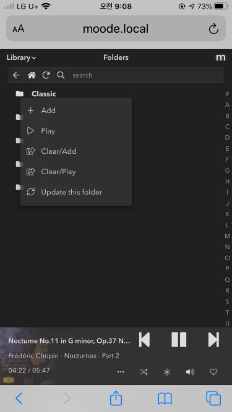
Task: Focus the folder search input field
Action: point(146,75)
